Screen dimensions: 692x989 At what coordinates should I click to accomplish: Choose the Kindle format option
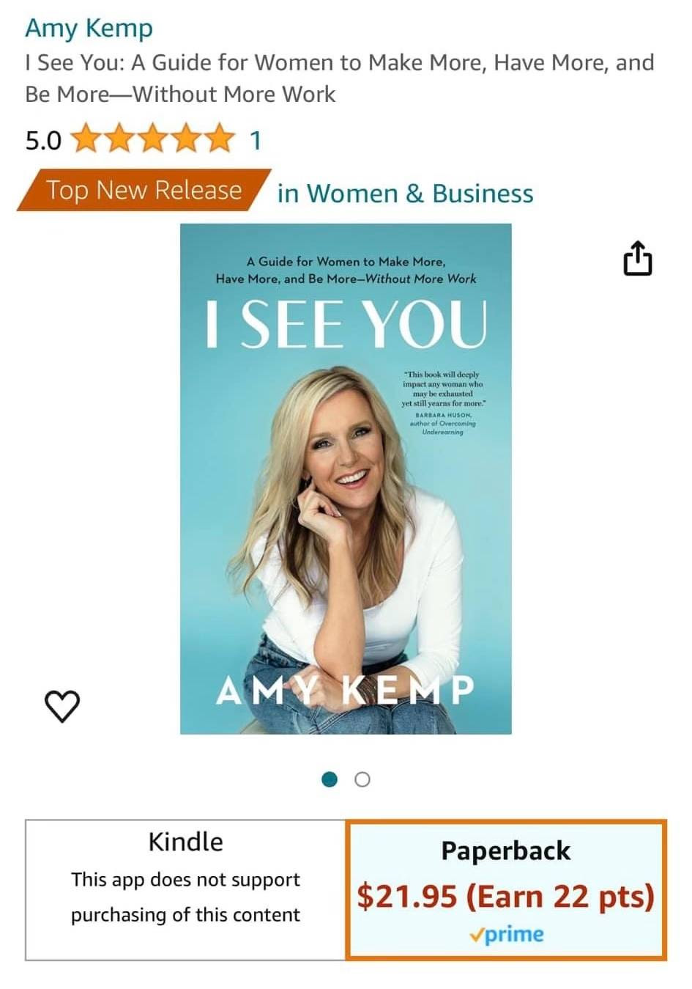[x=186, y=889]
